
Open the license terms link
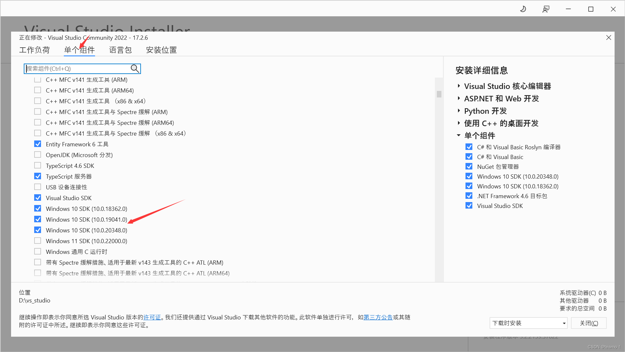(x=152, y=317)
